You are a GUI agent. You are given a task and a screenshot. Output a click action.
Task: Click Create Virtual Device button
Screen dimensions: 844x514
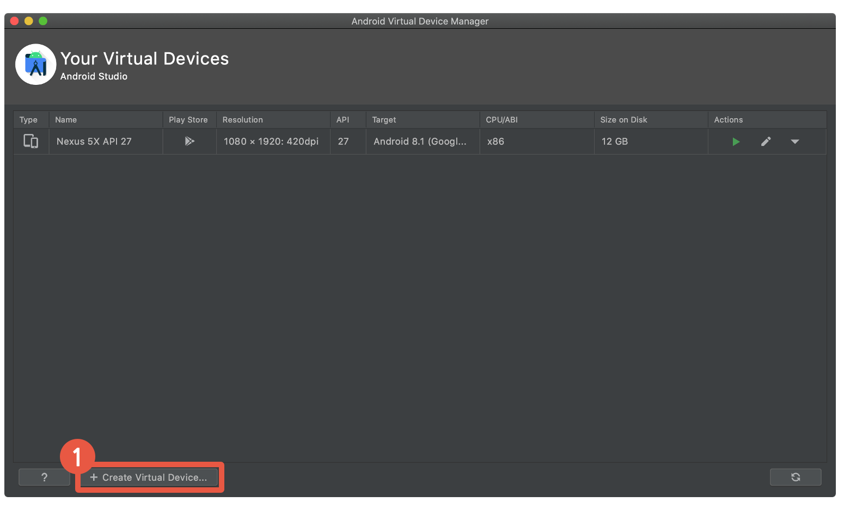149,478
